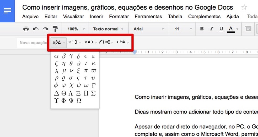258x137 pixels.
Task: Open the Greek letters equation dropdown
Action: tap(59, 43)
